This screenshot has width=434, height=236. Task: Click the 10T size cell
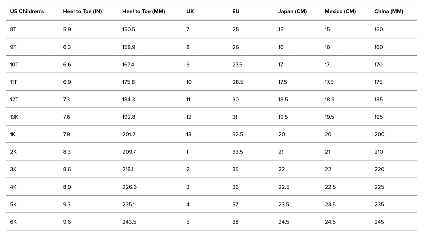coord(14,64)
